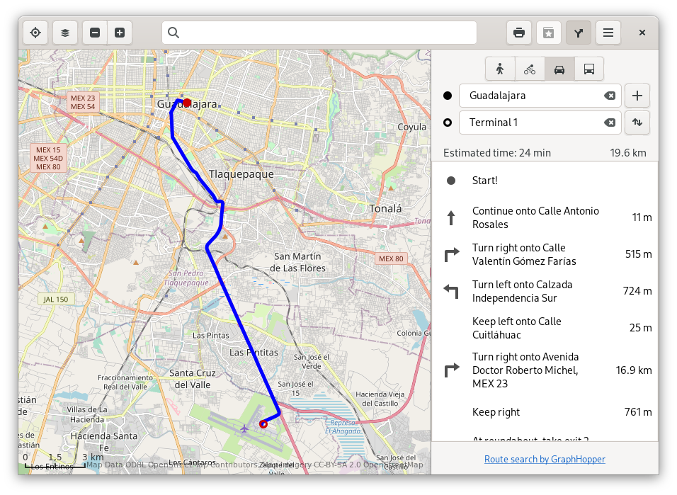Clear the Guadalajara start field
The height and width of the screenshot is (495, 677).
click(609, 96)
